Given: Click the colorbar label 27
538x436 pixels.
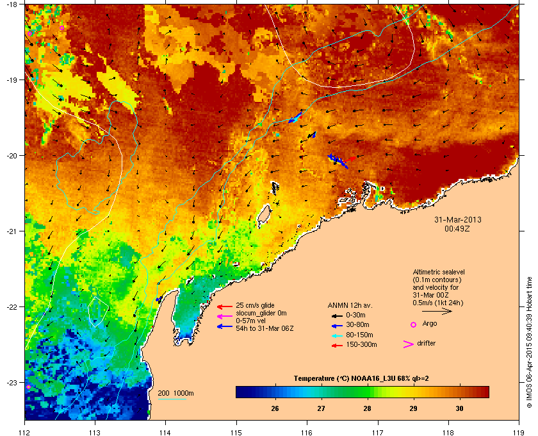Looking at the screenshot, I should [321, 408].
